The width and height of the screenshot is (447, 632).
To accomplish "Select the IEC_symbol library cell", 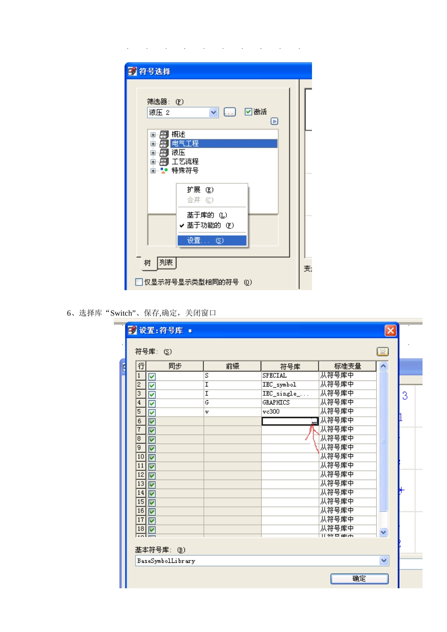I will tap(290, 385).
